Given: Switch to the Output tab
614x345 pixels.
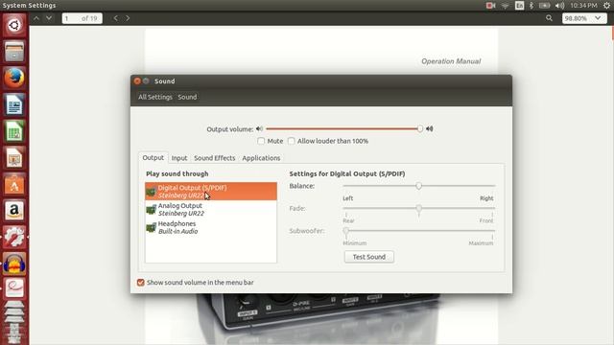Looking at the screenshot, I should tap(153, 157).
